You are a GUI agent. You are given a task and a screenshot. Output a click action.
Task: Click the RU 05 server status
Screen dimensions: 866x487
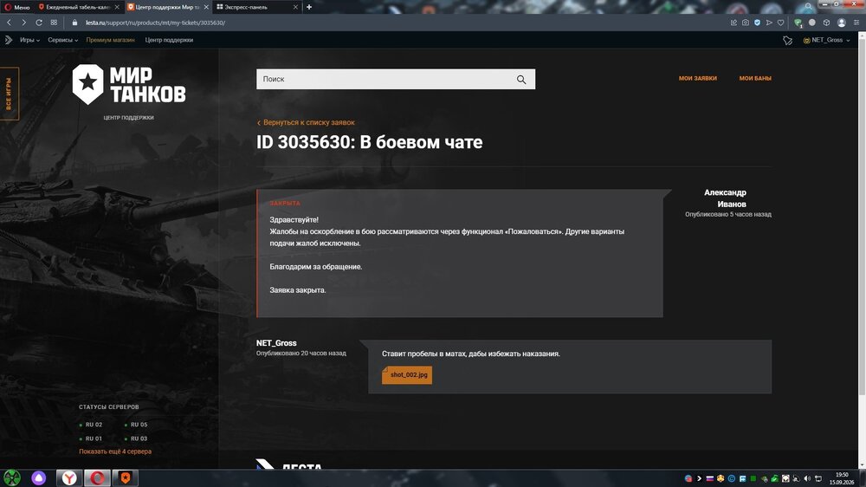[137, 425]
